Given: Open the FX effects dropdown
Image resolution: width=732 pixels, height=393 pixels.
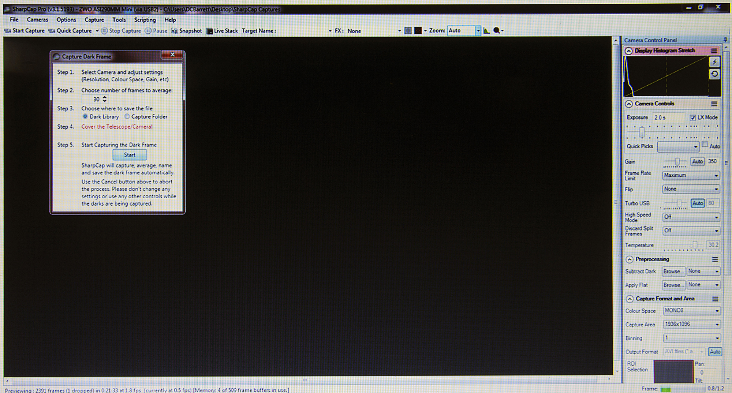Looking at the screenshot, I should click(399, 31).
